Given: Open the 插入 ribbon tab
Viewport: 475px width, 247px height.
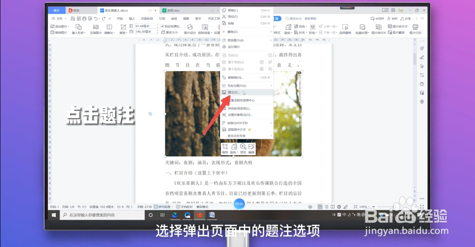Looking at the screenshot, I should point(132,18).
